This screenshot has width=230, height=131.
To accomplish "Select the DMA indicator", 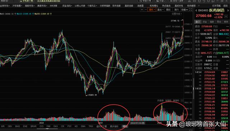I will pyautogui.click(x=83, y=126).
